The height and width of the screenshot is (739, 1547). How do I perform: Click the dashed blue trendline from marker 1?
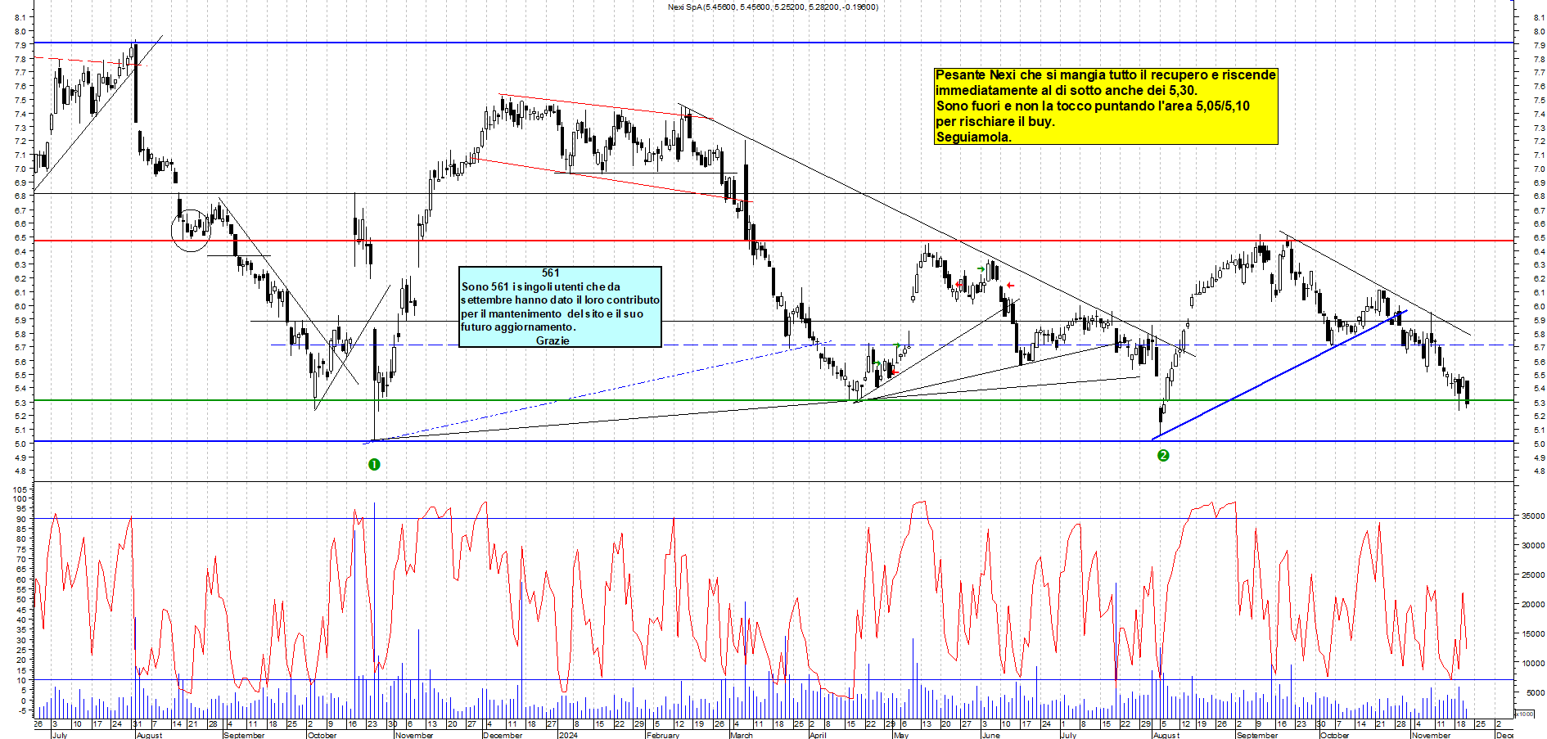coord(598,392)
